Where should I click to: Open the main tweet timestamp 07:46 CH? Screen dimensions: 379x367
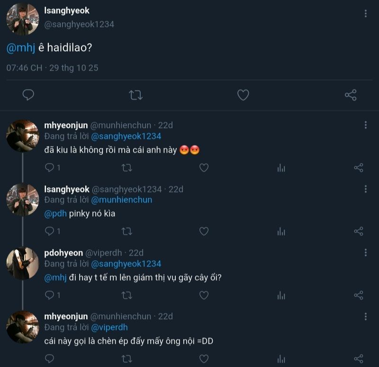pos(24,68)
